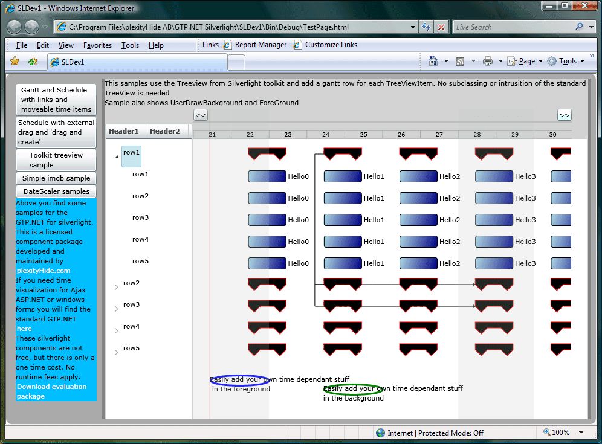Screen dimensions: 602x444
Task: Open the Help menu
Action: 156,45
